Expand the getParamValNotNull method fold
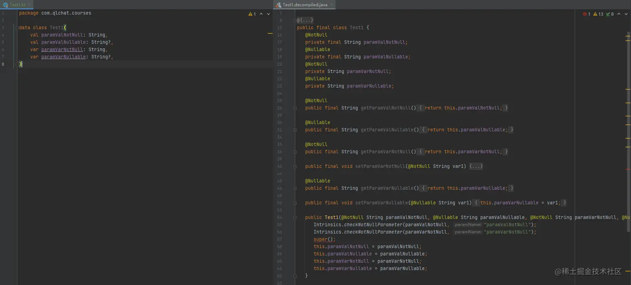Screen dimensions: 631x285 (295, 108)
